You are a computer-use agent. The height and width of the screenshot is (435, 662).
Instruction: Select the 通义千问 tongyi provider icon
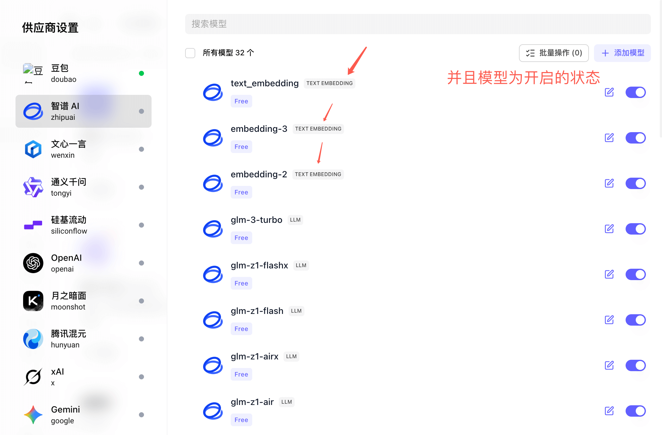click(33, 187)
